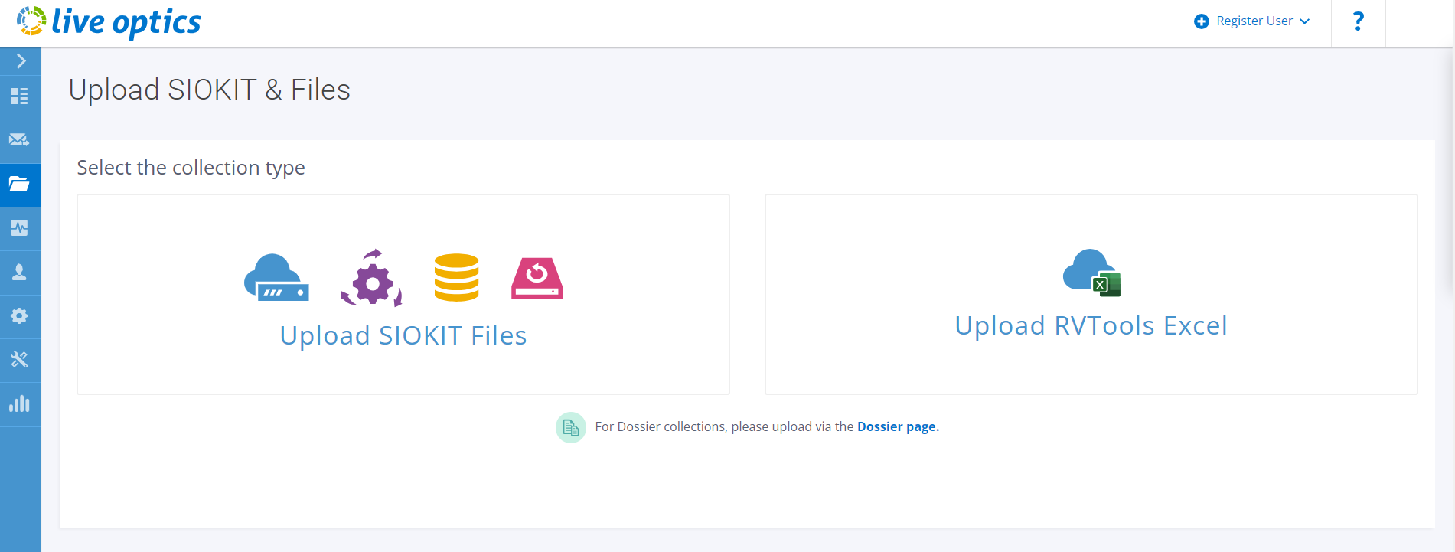Viewport: 1455px width, 552px height.
Task: Click the plus icon beside Register User
Action: click(1202, 21)
